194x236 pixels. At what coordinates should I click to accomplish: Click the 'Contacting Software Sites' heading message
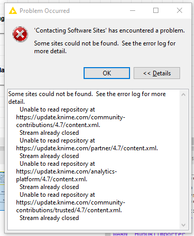tap(109, 30)
